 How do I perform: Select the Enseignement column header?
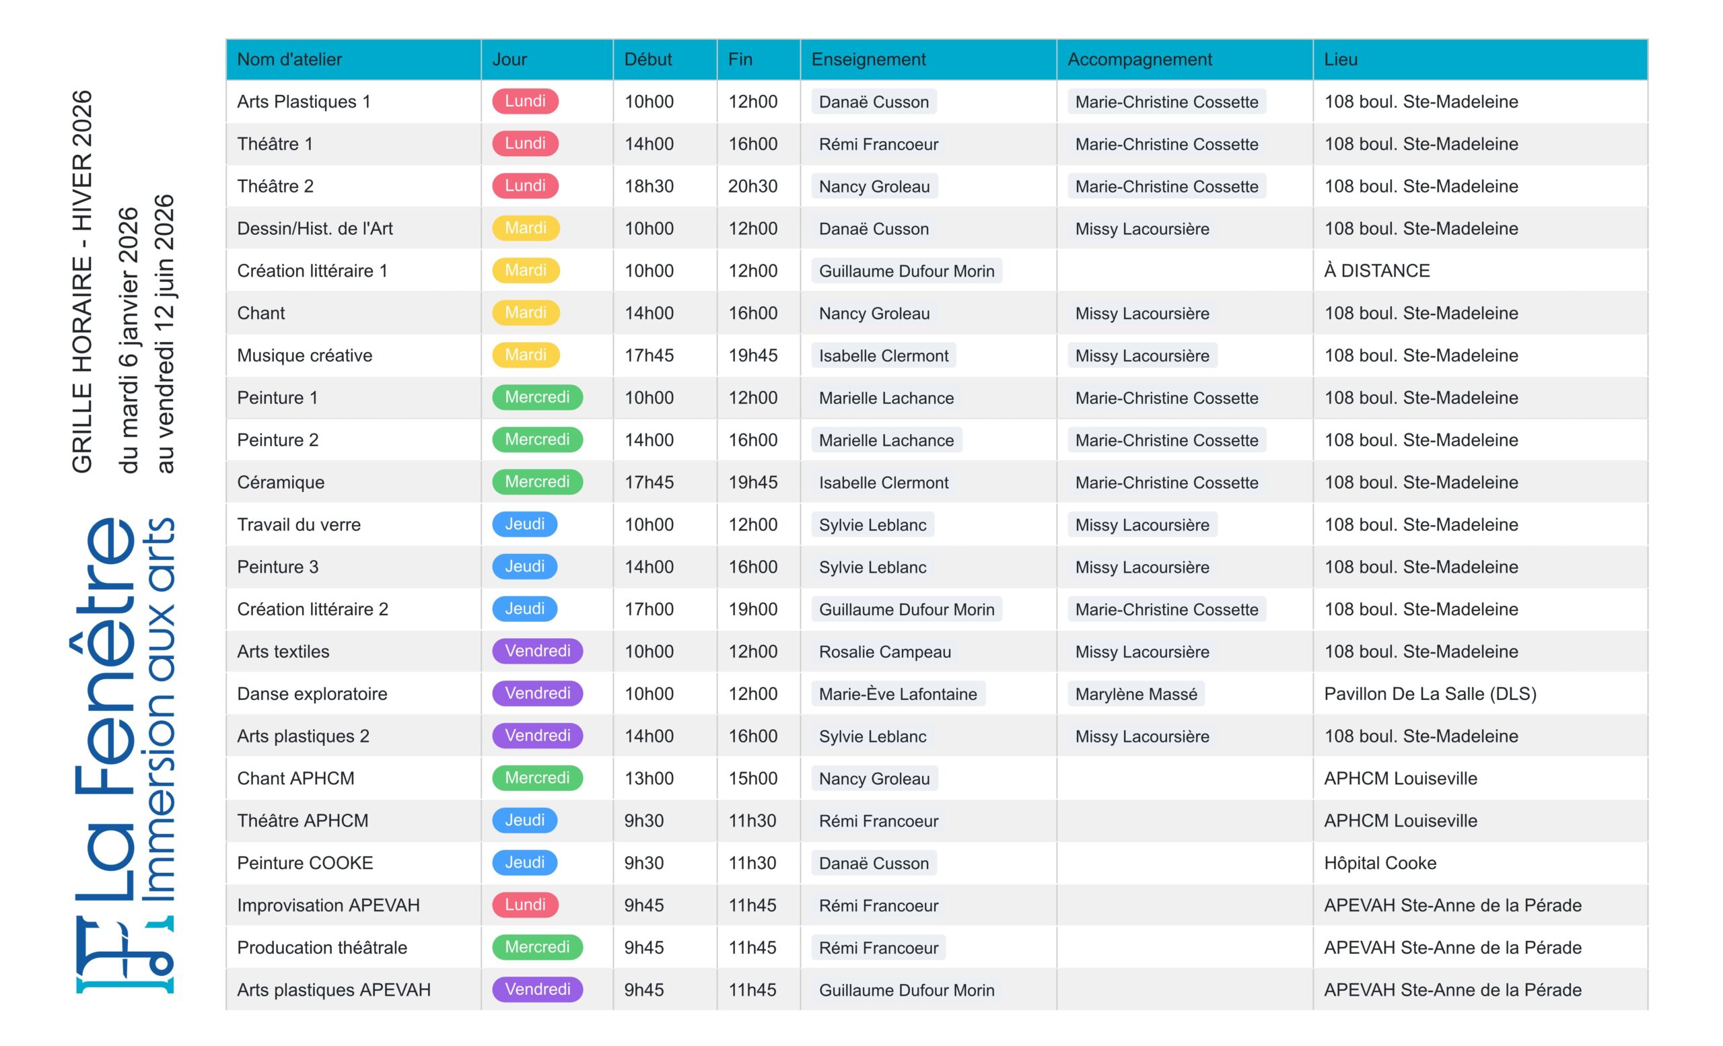868,59
